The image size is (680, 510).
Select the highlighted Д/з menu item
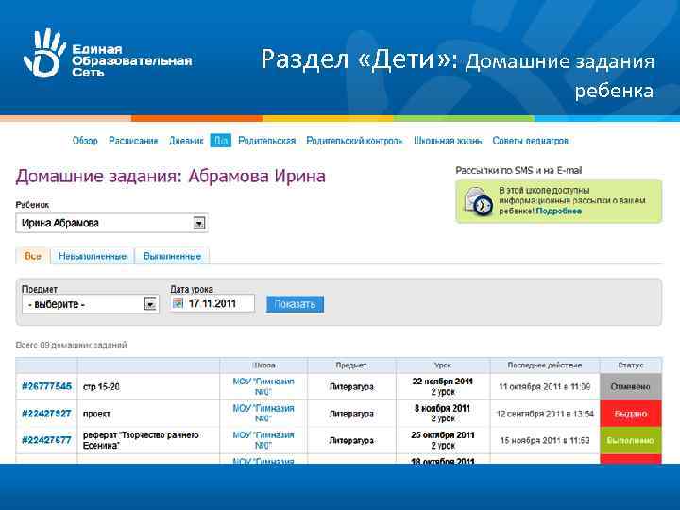point(220,141)
